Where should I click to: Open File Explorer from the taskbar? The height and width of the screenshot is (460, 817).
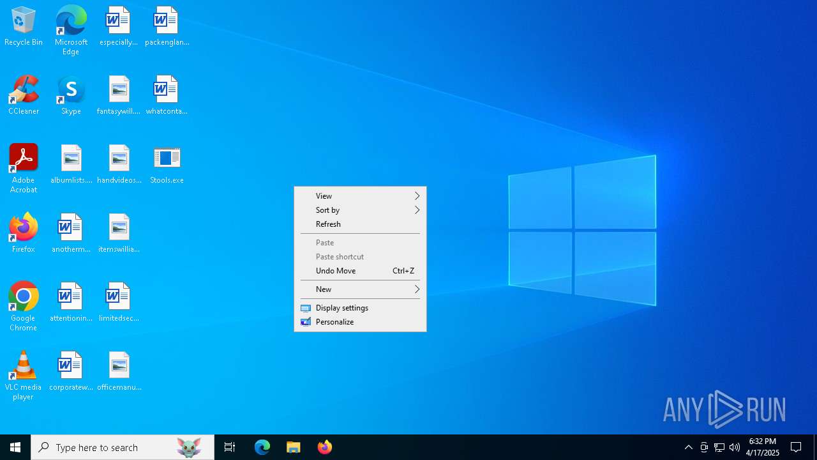point(293,447)
